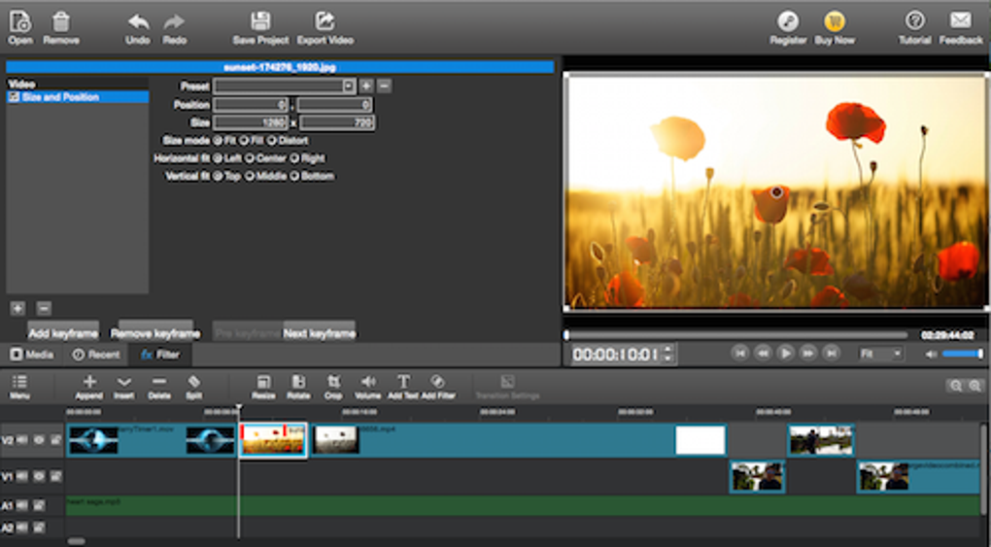The height and width of the screenshot is (547, 991).
Task: Open the Crop tool
Action: (x=333, y=383)
